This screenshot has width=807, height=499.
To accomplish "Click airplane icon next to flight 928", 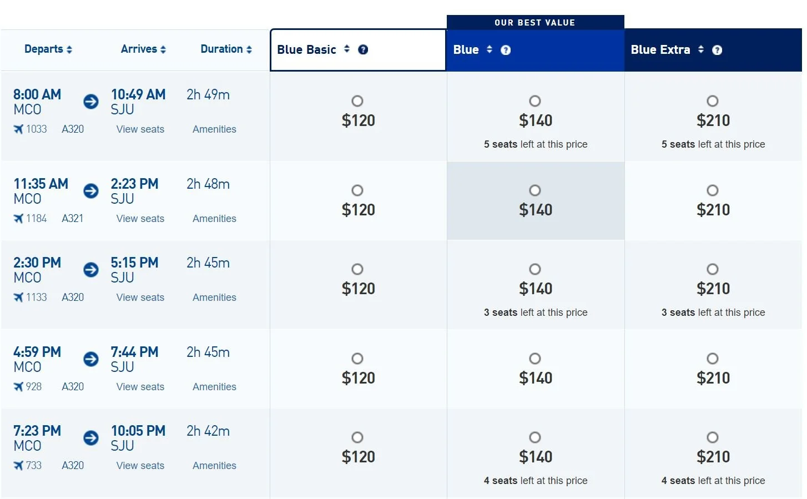I will coord(18,386).
